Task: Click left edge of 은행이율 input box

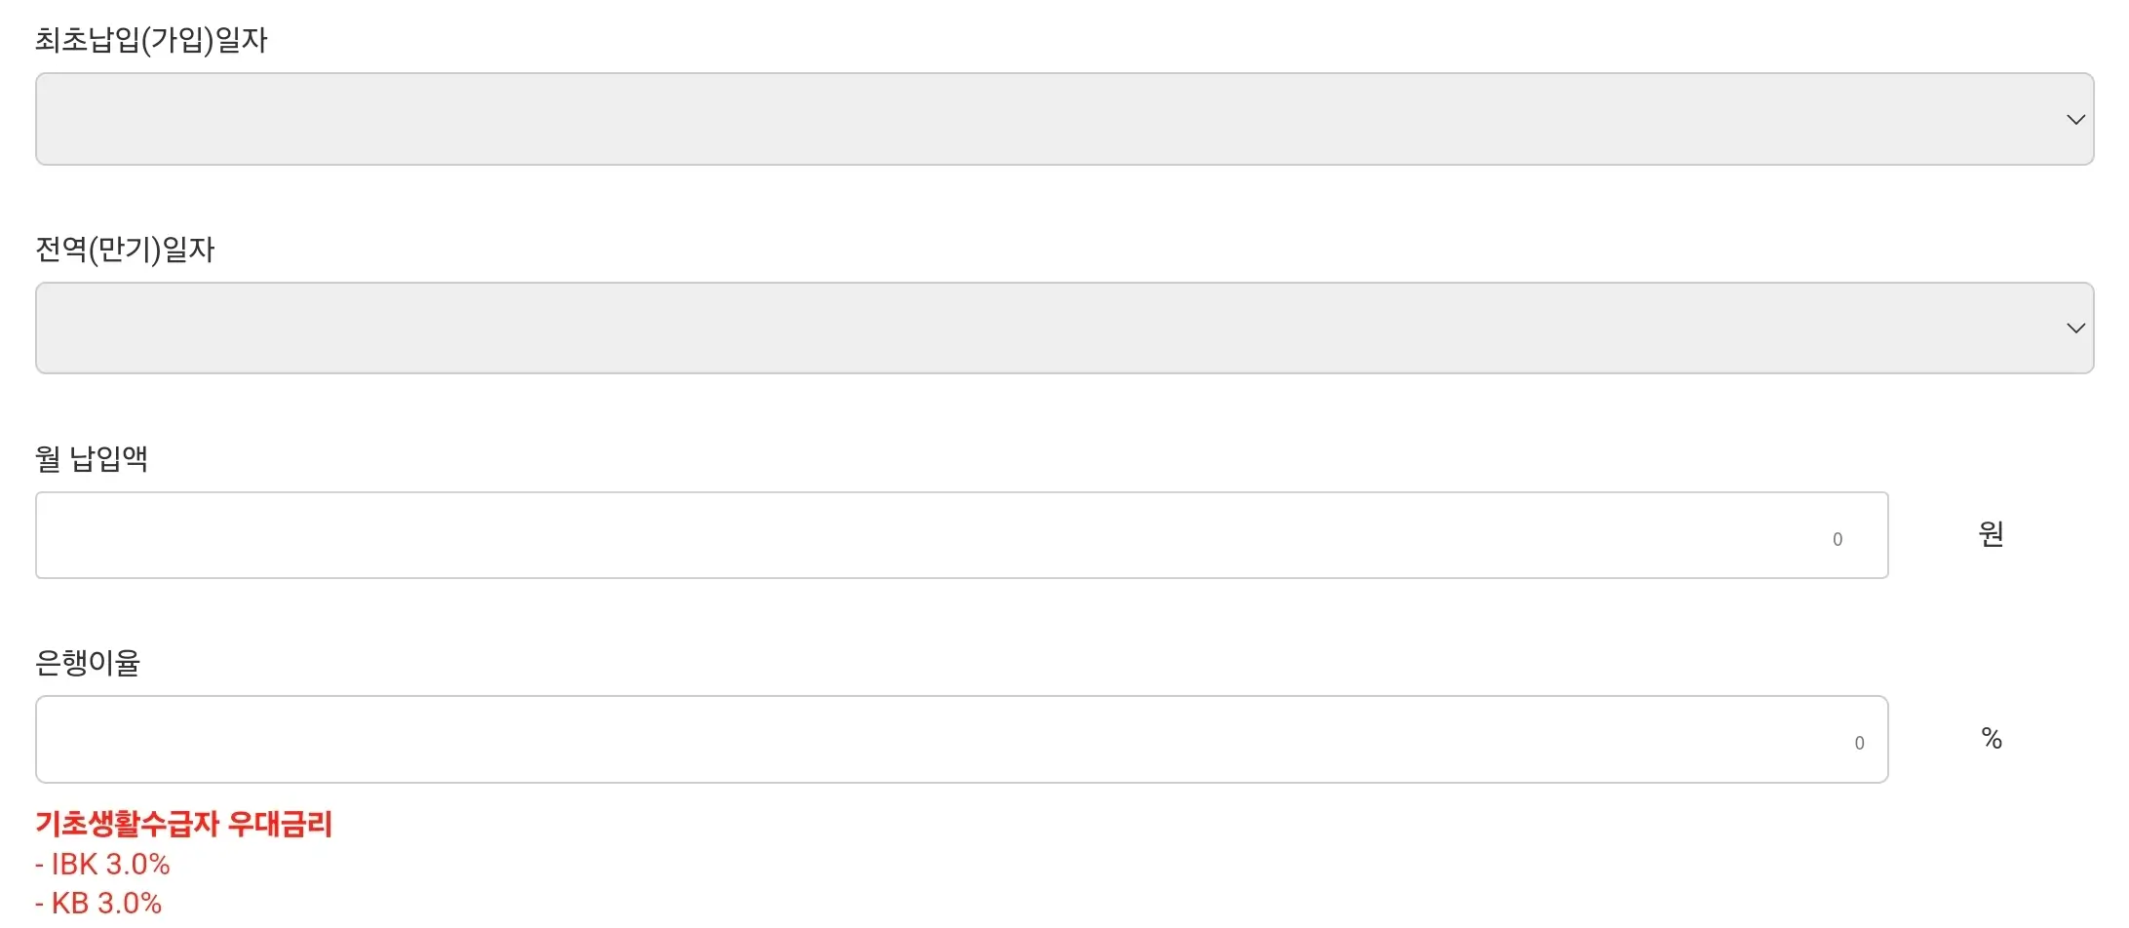Action: pyautogui.click(x=58, y=739)
